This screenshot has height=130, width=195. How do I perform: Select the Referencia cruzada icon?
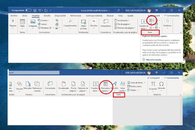[37, 84]
